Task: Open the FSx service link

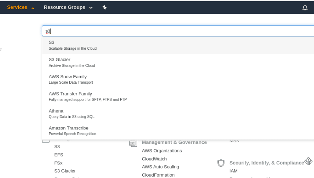Action: point(58,163)
